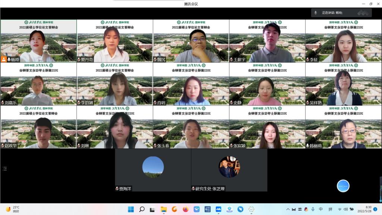This screenshot has width=382, height=215.
Task: Click the microphone icon beside 杨玲's name
Action: [x=9, y=59]
